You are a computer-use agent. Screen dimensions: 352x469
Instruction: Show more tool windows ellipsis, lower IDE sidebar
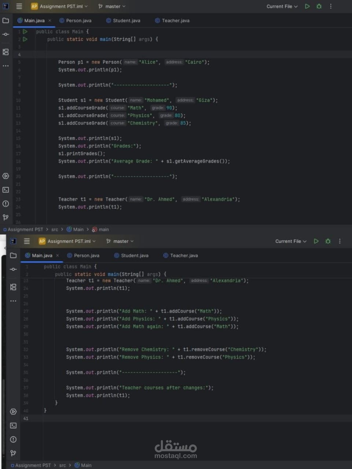(13, 301)
